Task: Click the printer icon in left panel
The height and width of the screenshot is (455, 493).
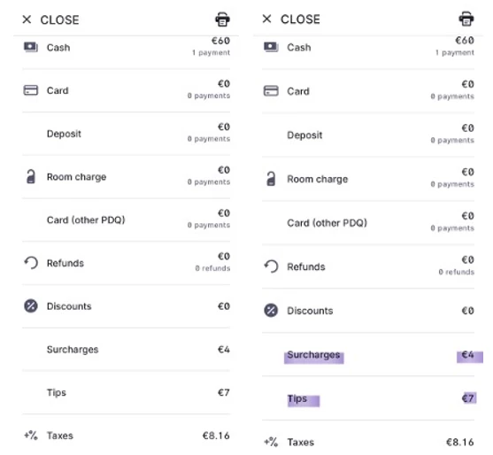Action: tap(222, 19)
